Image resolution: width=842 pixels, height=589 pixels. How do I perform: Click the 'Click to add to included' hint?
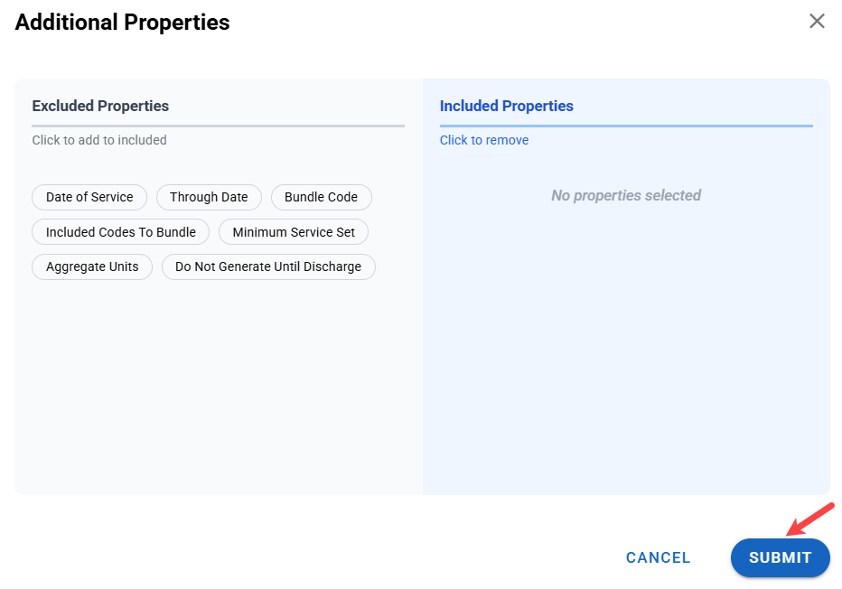pyautogui.click(x=99, y=140)
